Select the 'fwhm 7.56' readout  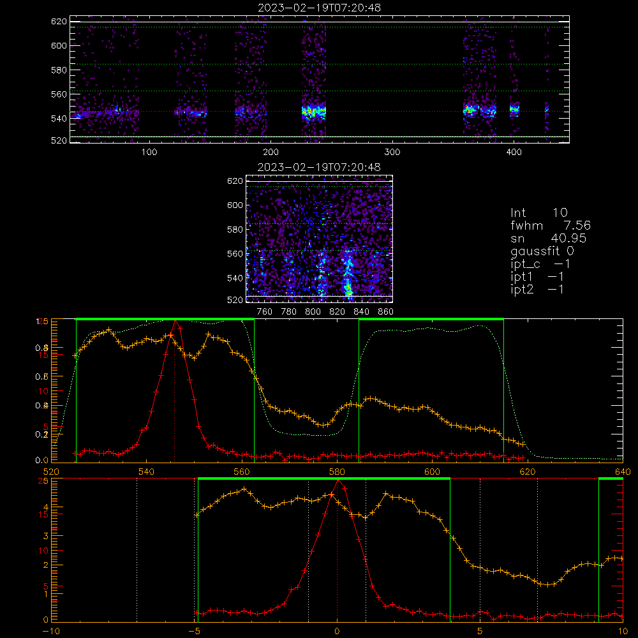(551, 225)
